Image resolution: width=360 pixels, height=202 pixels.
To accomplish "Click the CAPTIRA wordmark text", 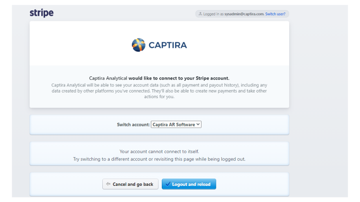I will [167, 45].
